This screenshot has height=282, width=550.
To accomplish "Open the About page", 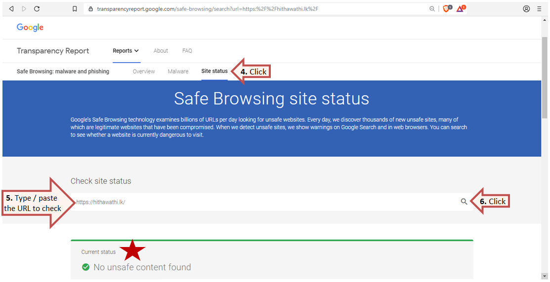I will 161,51.
